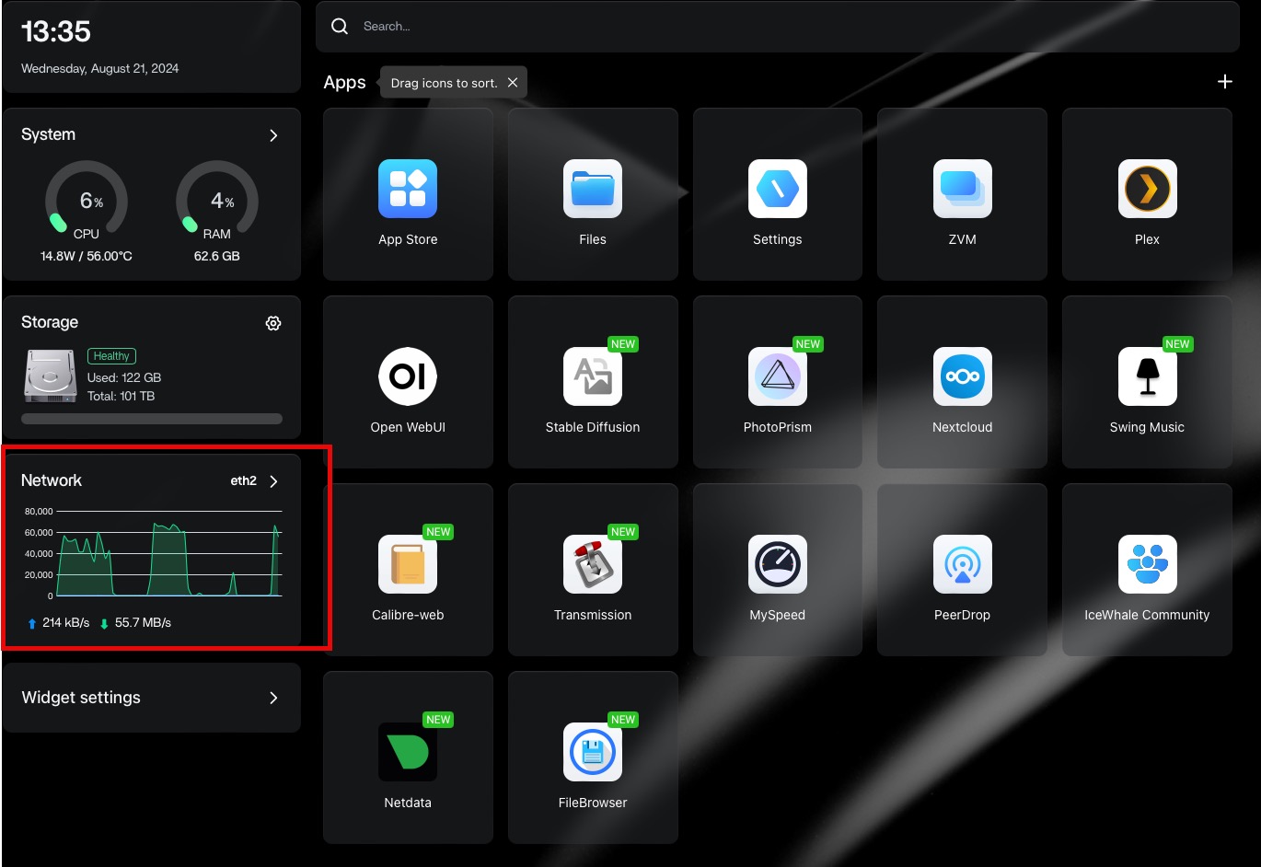
Task: Launch the Netdata app
Action: pyautogui.click(x=408, y=752)
